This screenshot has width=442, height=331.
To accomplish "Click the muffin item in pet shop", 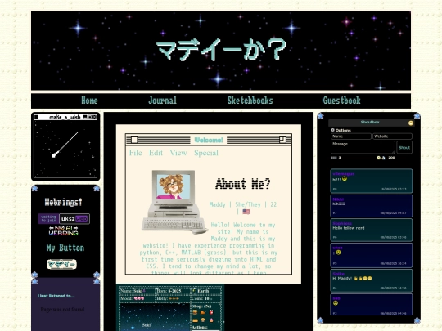I will click(x=203, y=320).
